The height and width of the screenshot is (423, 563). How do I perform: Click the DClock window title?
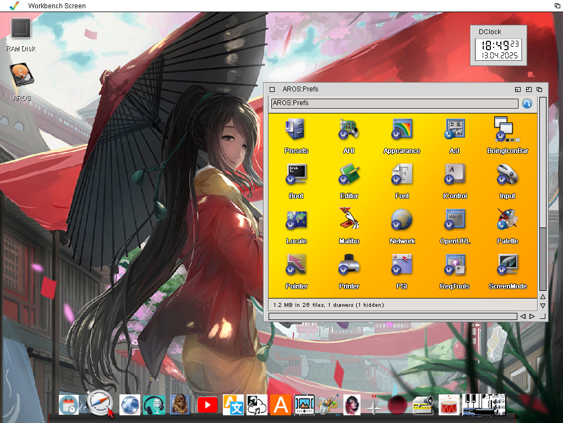490,31
